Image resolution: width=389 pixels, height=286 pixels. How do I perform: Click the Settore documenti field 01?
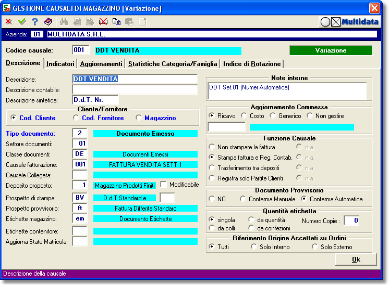[80, 144]
